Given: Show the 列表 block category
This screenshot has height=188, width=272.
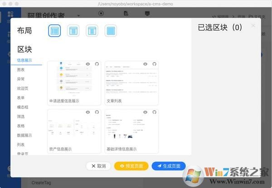Looking at the screenshot, I should pyautogui.click(x=21, y=145).
